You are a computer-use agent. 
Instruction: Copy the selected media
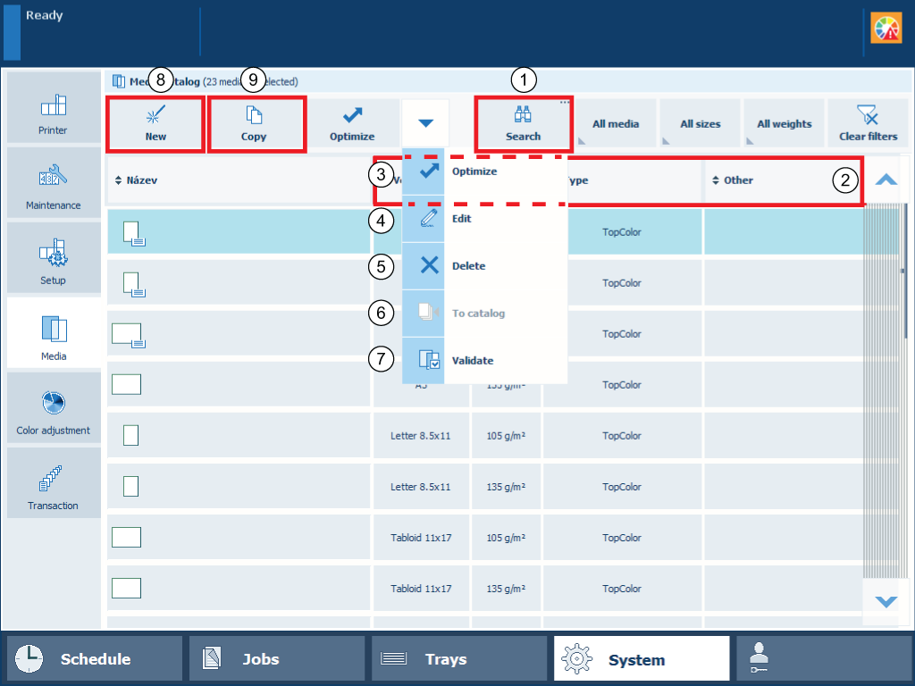pos(254,123)
